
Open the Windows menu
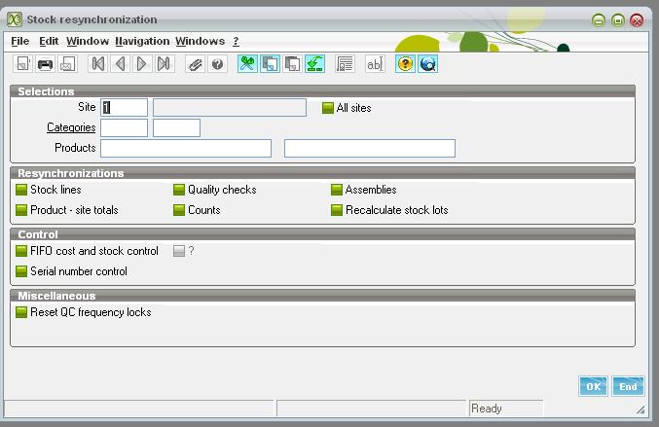click(x=201, y=41)
